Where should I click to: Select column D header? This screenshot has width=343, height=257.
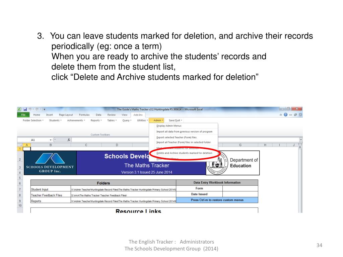(x=117, y=145)
